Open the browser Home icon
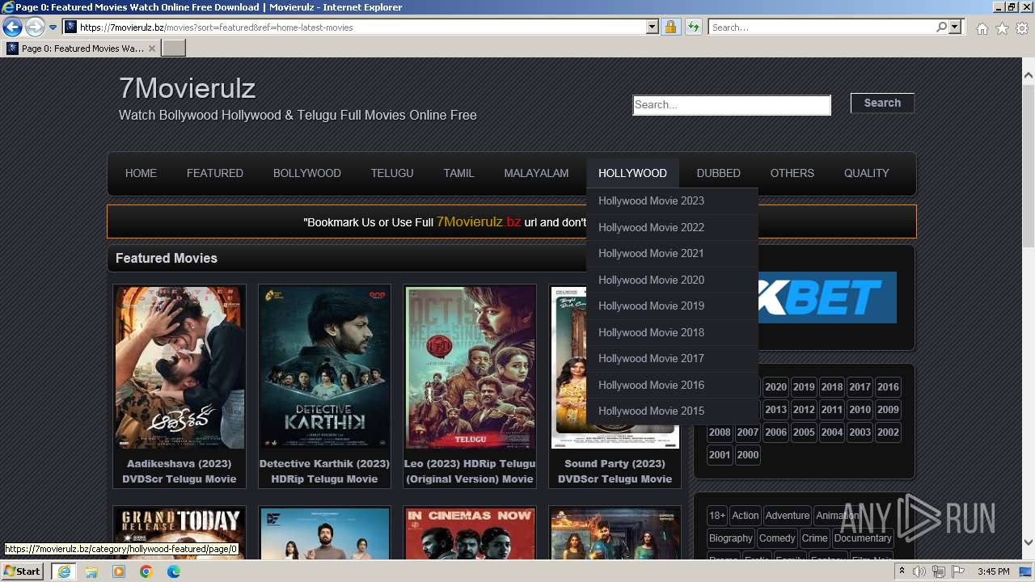 982,27
